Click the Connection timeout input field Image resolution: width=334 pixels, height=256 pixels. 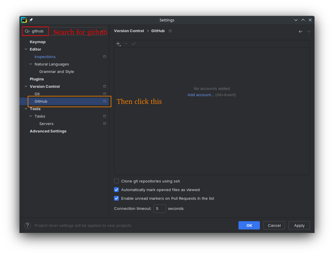click(x=160, y=208)
